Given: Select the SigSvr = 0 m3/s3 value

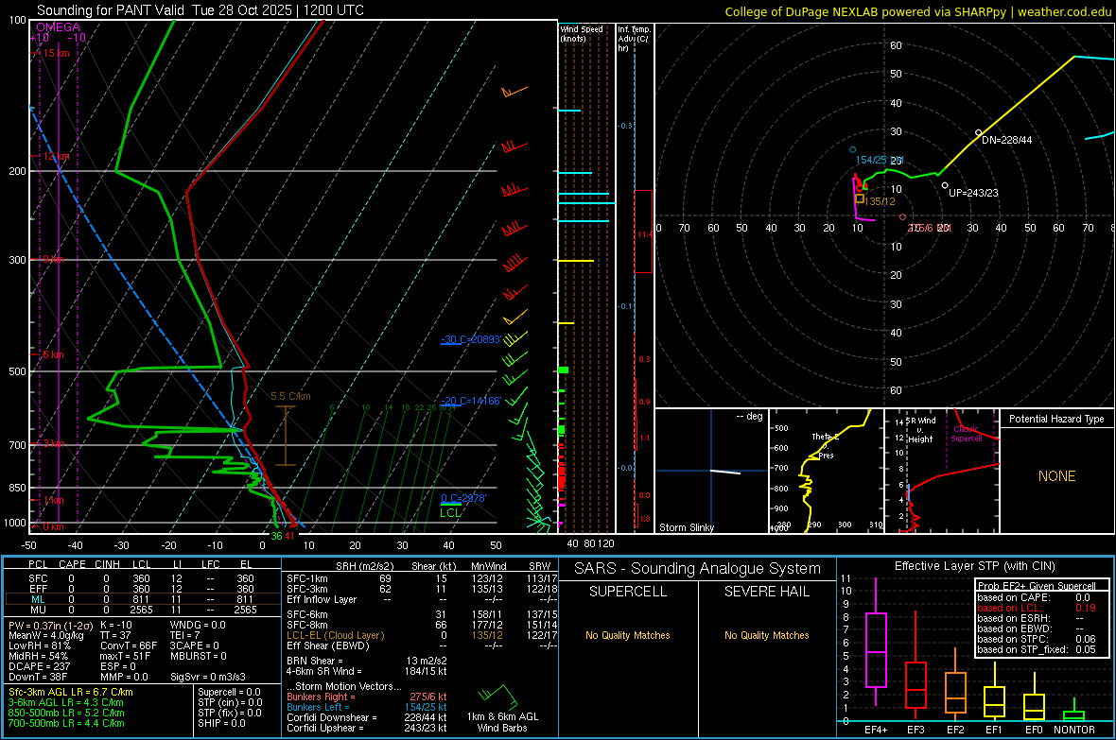Looking at the screenshot, I should coord(208,678).
